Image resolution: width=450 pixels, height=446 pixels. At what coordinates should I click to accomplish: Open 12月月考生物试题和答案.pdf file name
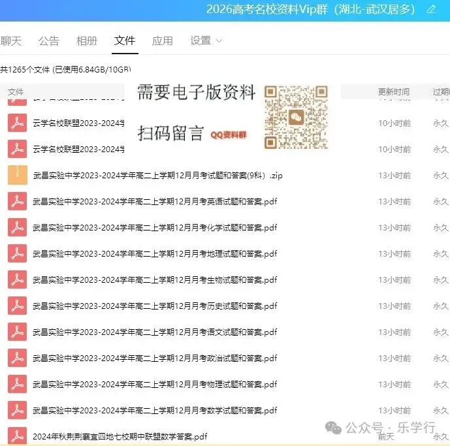click(x=155, y=280)
